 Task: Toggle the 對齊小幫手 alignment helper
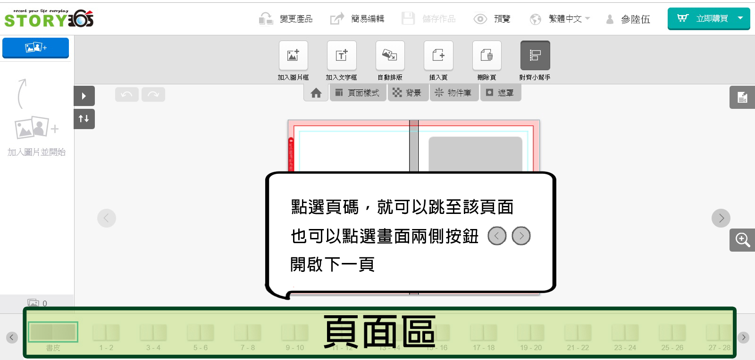click(x=535, y=56)
